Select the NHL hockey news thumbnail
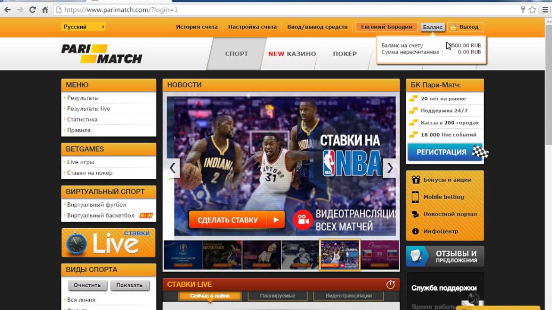 [300, 255]
